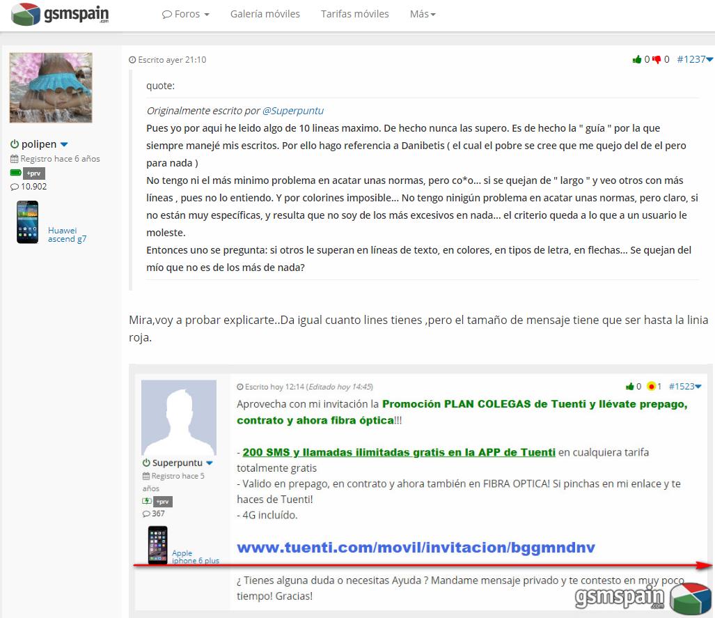Open the Foros dropdown menu
This screenshot has height=618, width=715.
186,14
